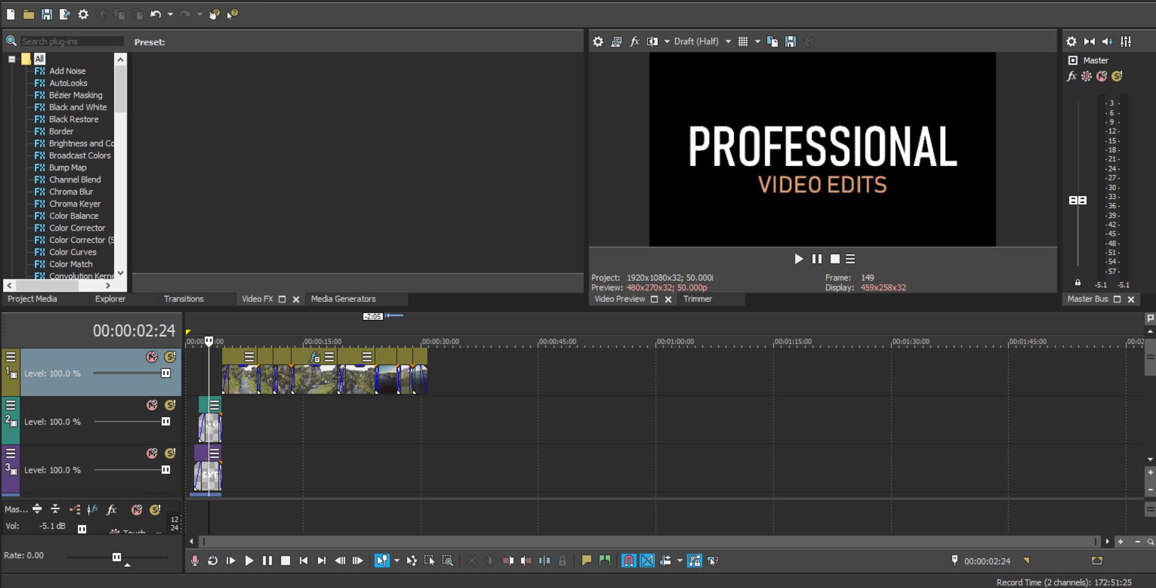Screen dimensions: 1156x588
Task: Mute track 1
Action: click(x=152, y=357)
